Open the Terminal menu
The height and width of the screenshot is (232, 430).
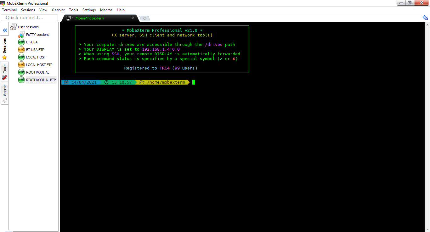point(9,10)
